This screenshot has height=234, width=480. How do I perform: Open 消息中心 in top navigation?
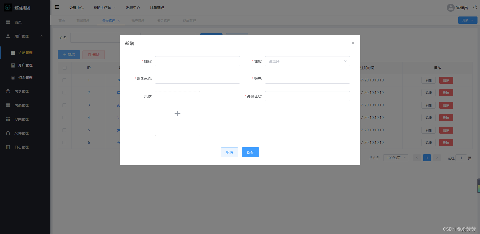point(133,7)
